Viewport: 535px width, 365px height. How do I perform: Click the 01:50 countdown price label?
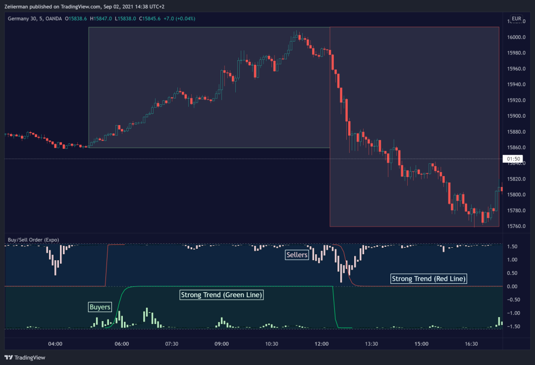[514, 159]
